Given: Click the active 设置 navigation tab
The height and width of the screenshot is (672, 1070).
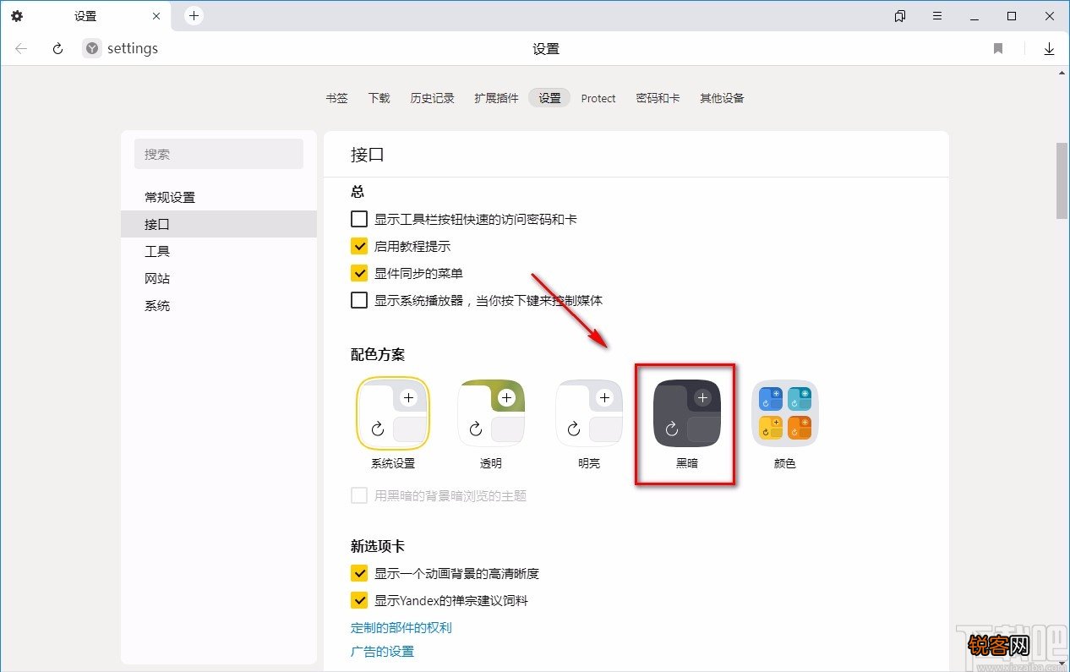Looking at the screenshot, I should pyautogui.click(x=549, y=98).
